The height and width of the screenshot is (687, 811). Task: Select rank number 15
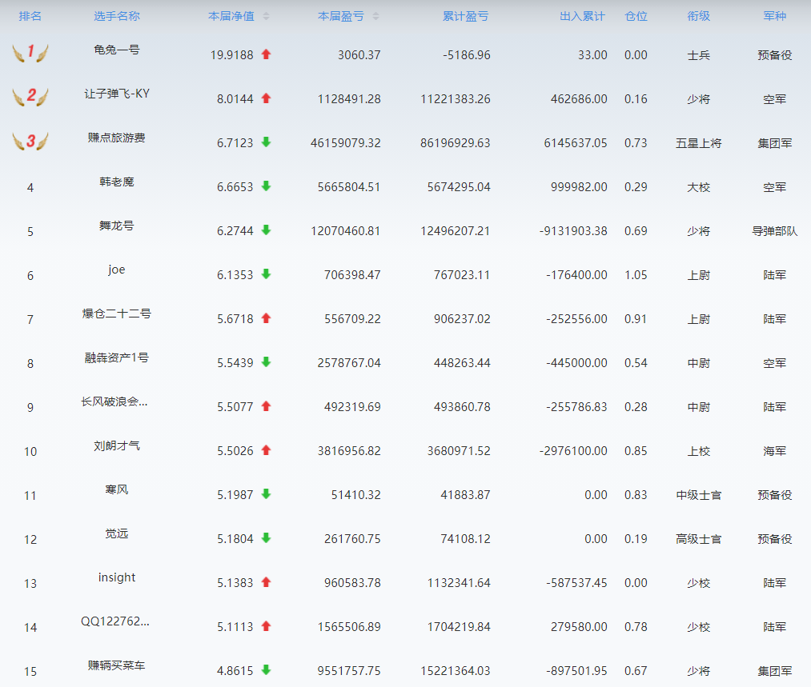tap(30, 672)
